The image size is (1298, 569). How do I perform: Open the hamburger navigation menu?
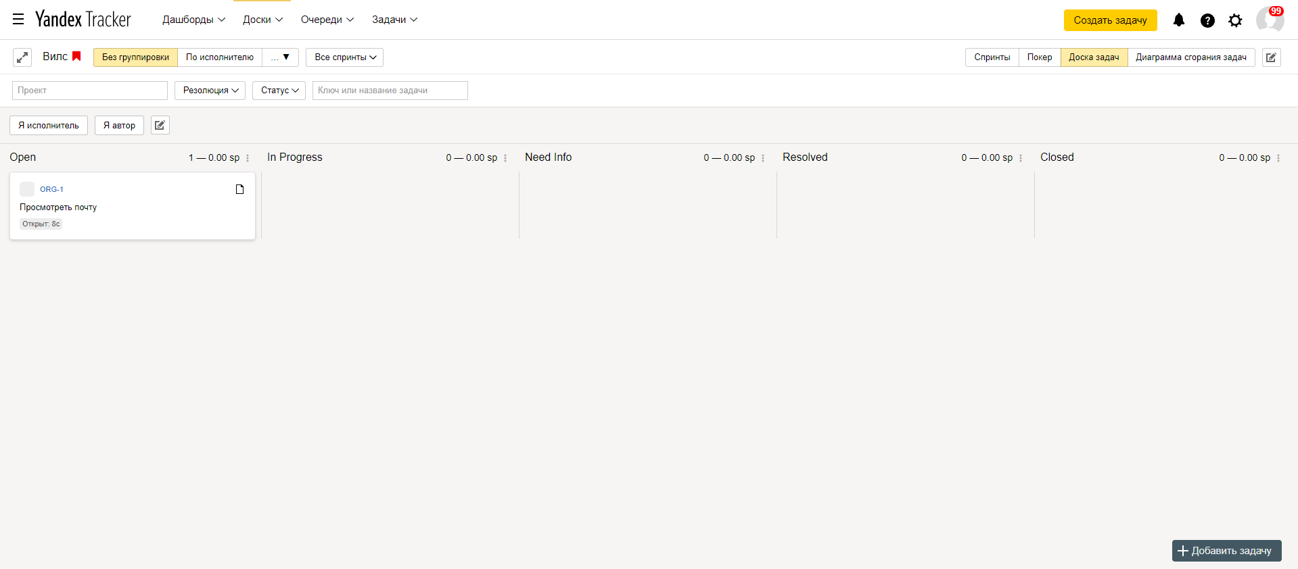(x=18, y=20)
